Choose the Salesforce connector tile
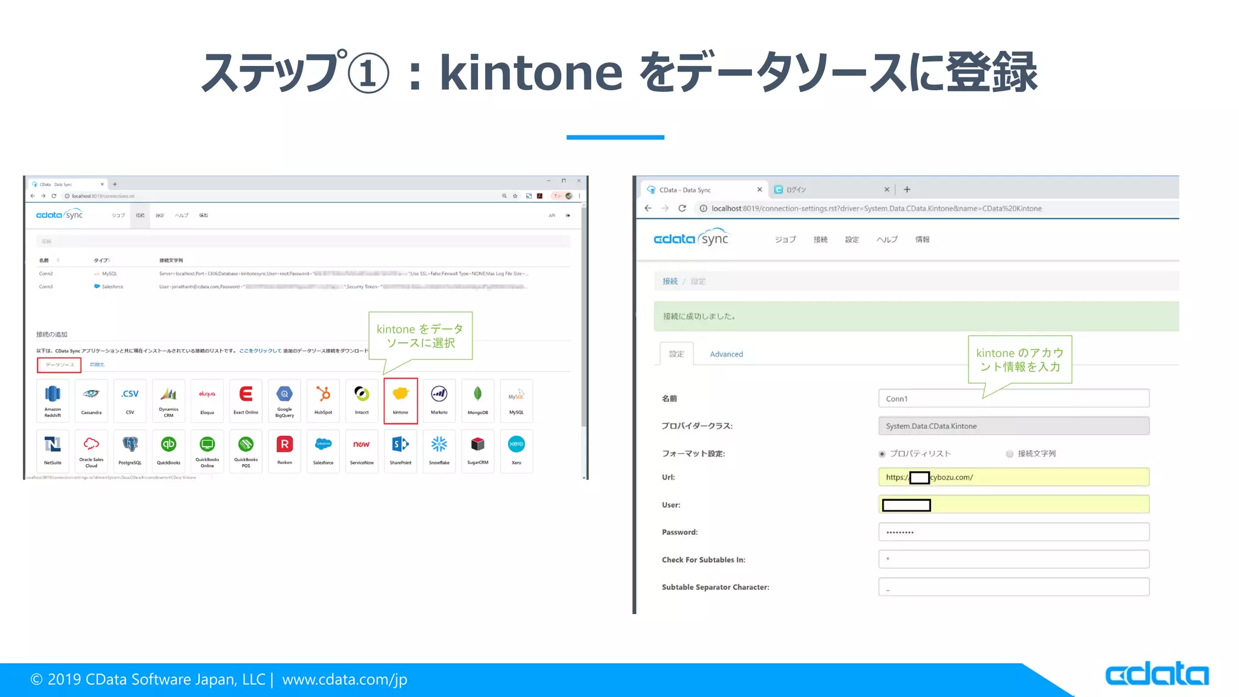This screenshot has height=697, width=1239. point(323,451)
